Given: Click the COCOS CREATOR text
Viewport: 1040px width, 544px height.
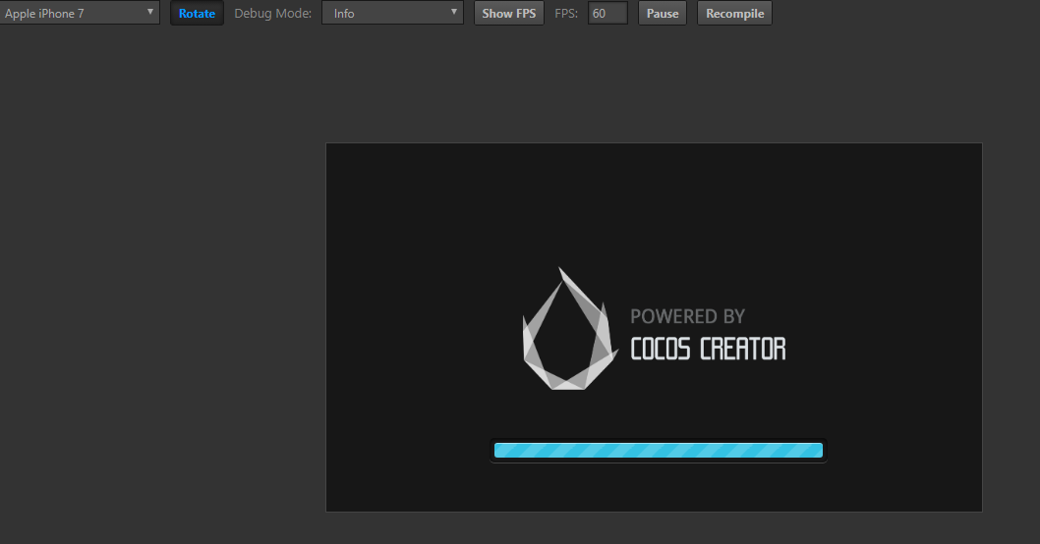Looking at the screenshot, I should (708, 350).
